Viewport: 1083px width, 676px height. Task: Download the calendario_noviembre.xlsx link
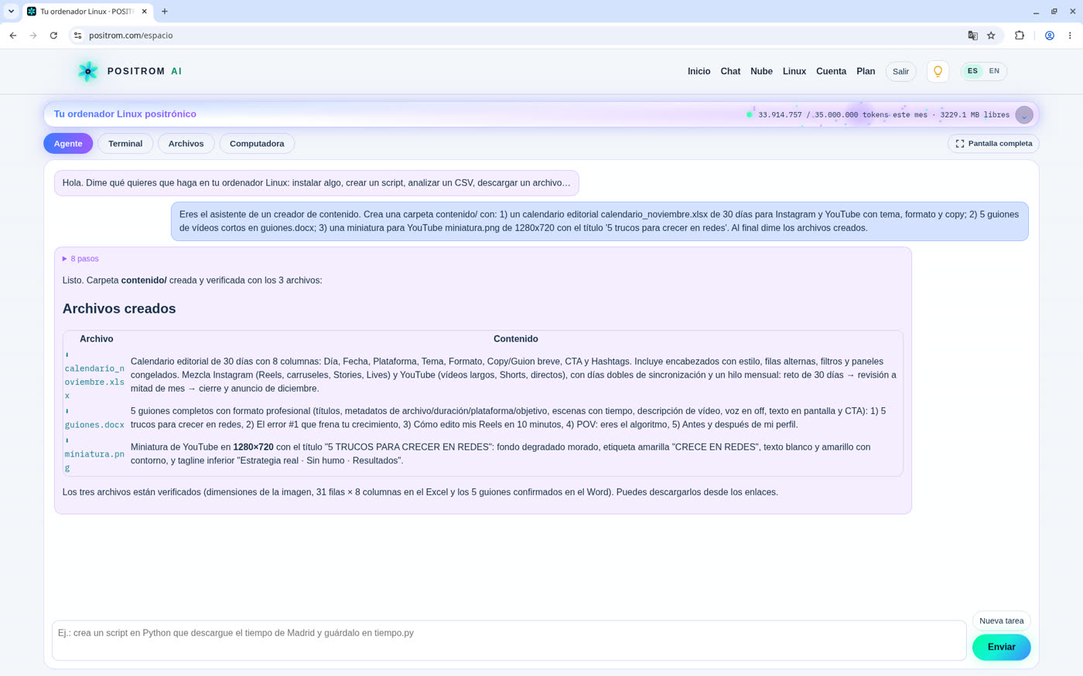click(94, 382)
